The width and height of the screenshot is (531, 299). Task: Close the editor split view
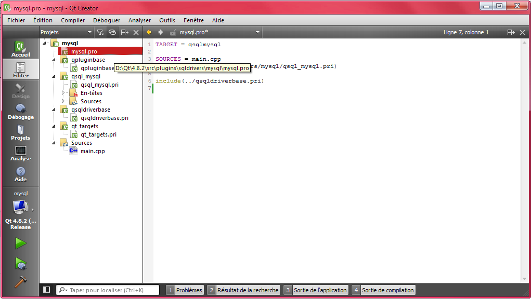click(522, 32)
